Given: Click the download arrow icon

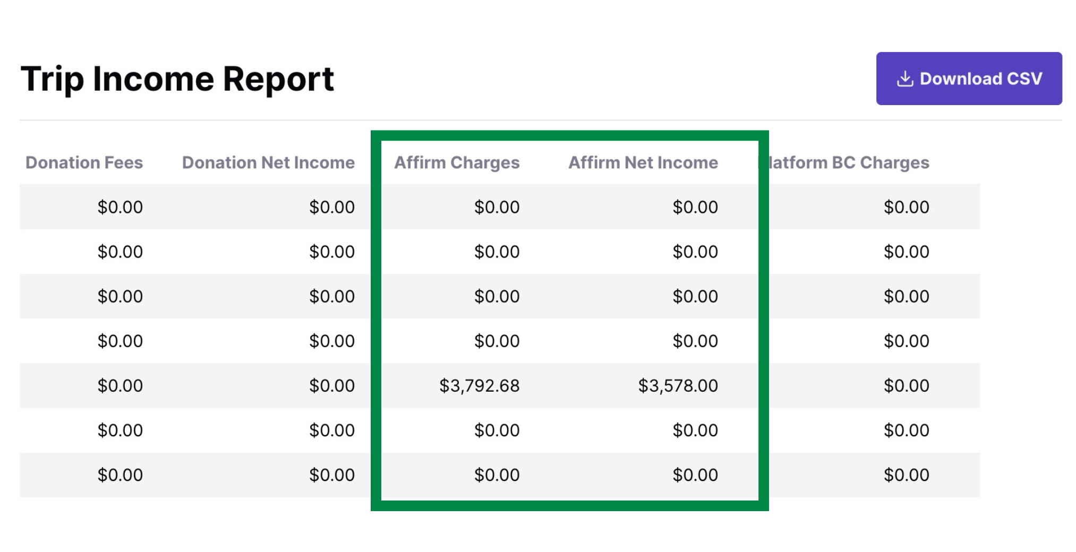Looking at the screenshot, I should pos(905,79).
